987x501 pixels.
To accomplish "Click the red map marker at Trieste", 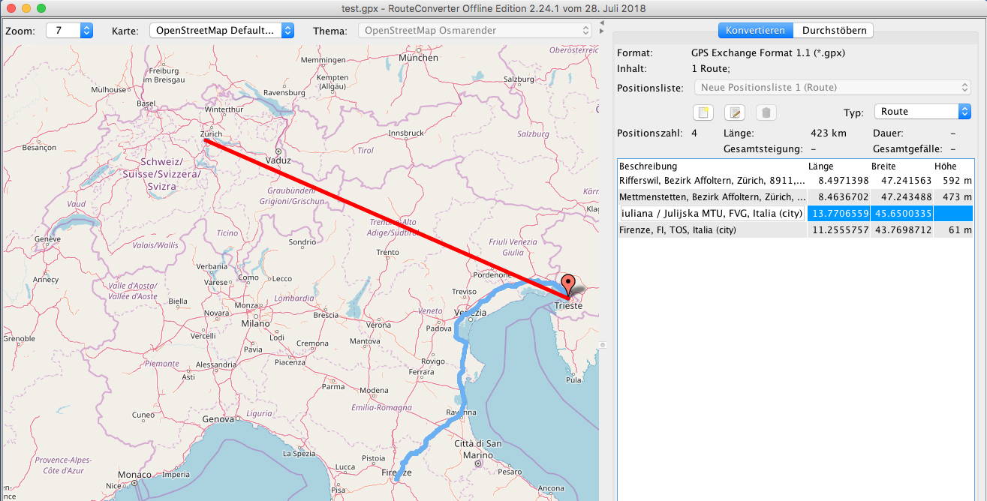I will click(x=568, y=286).
